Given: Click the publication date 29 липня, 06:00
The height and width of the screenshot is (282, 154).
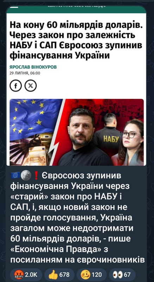Looking at the screenshot, I should 25,73.
